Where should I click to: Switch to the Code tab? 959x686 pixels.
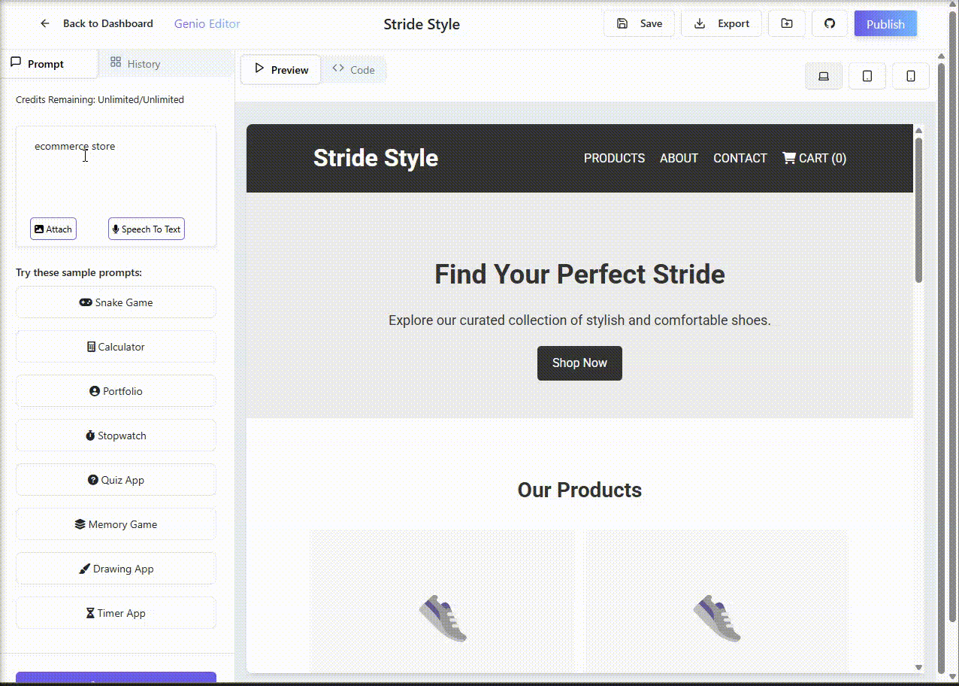[x=353, y=69]
